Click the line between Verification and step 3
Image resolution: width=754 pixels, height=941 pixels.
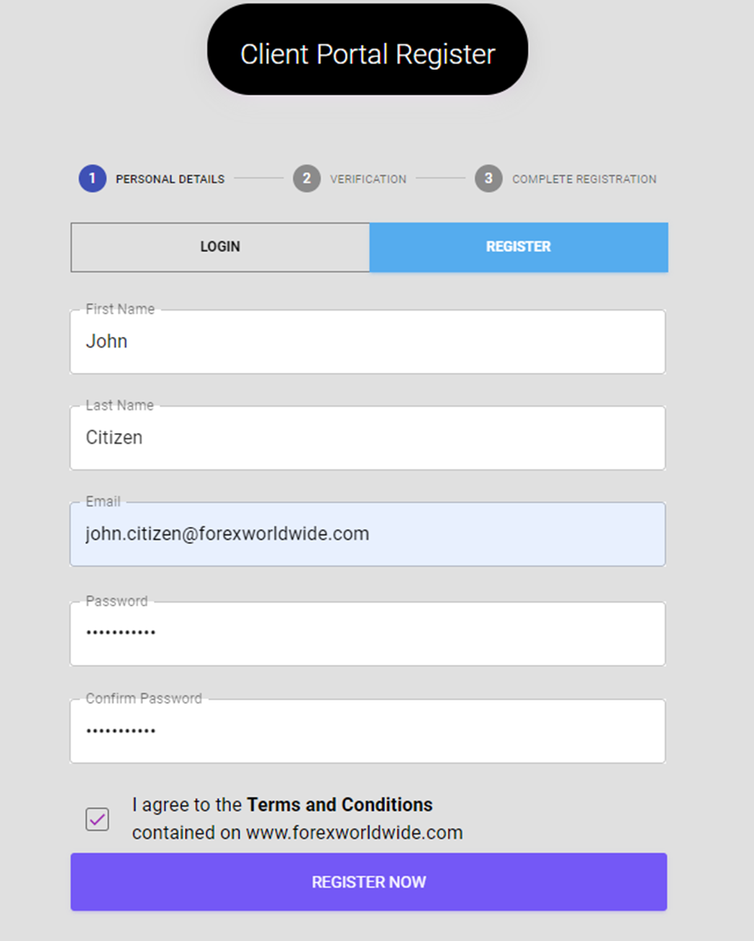(440, 179)
